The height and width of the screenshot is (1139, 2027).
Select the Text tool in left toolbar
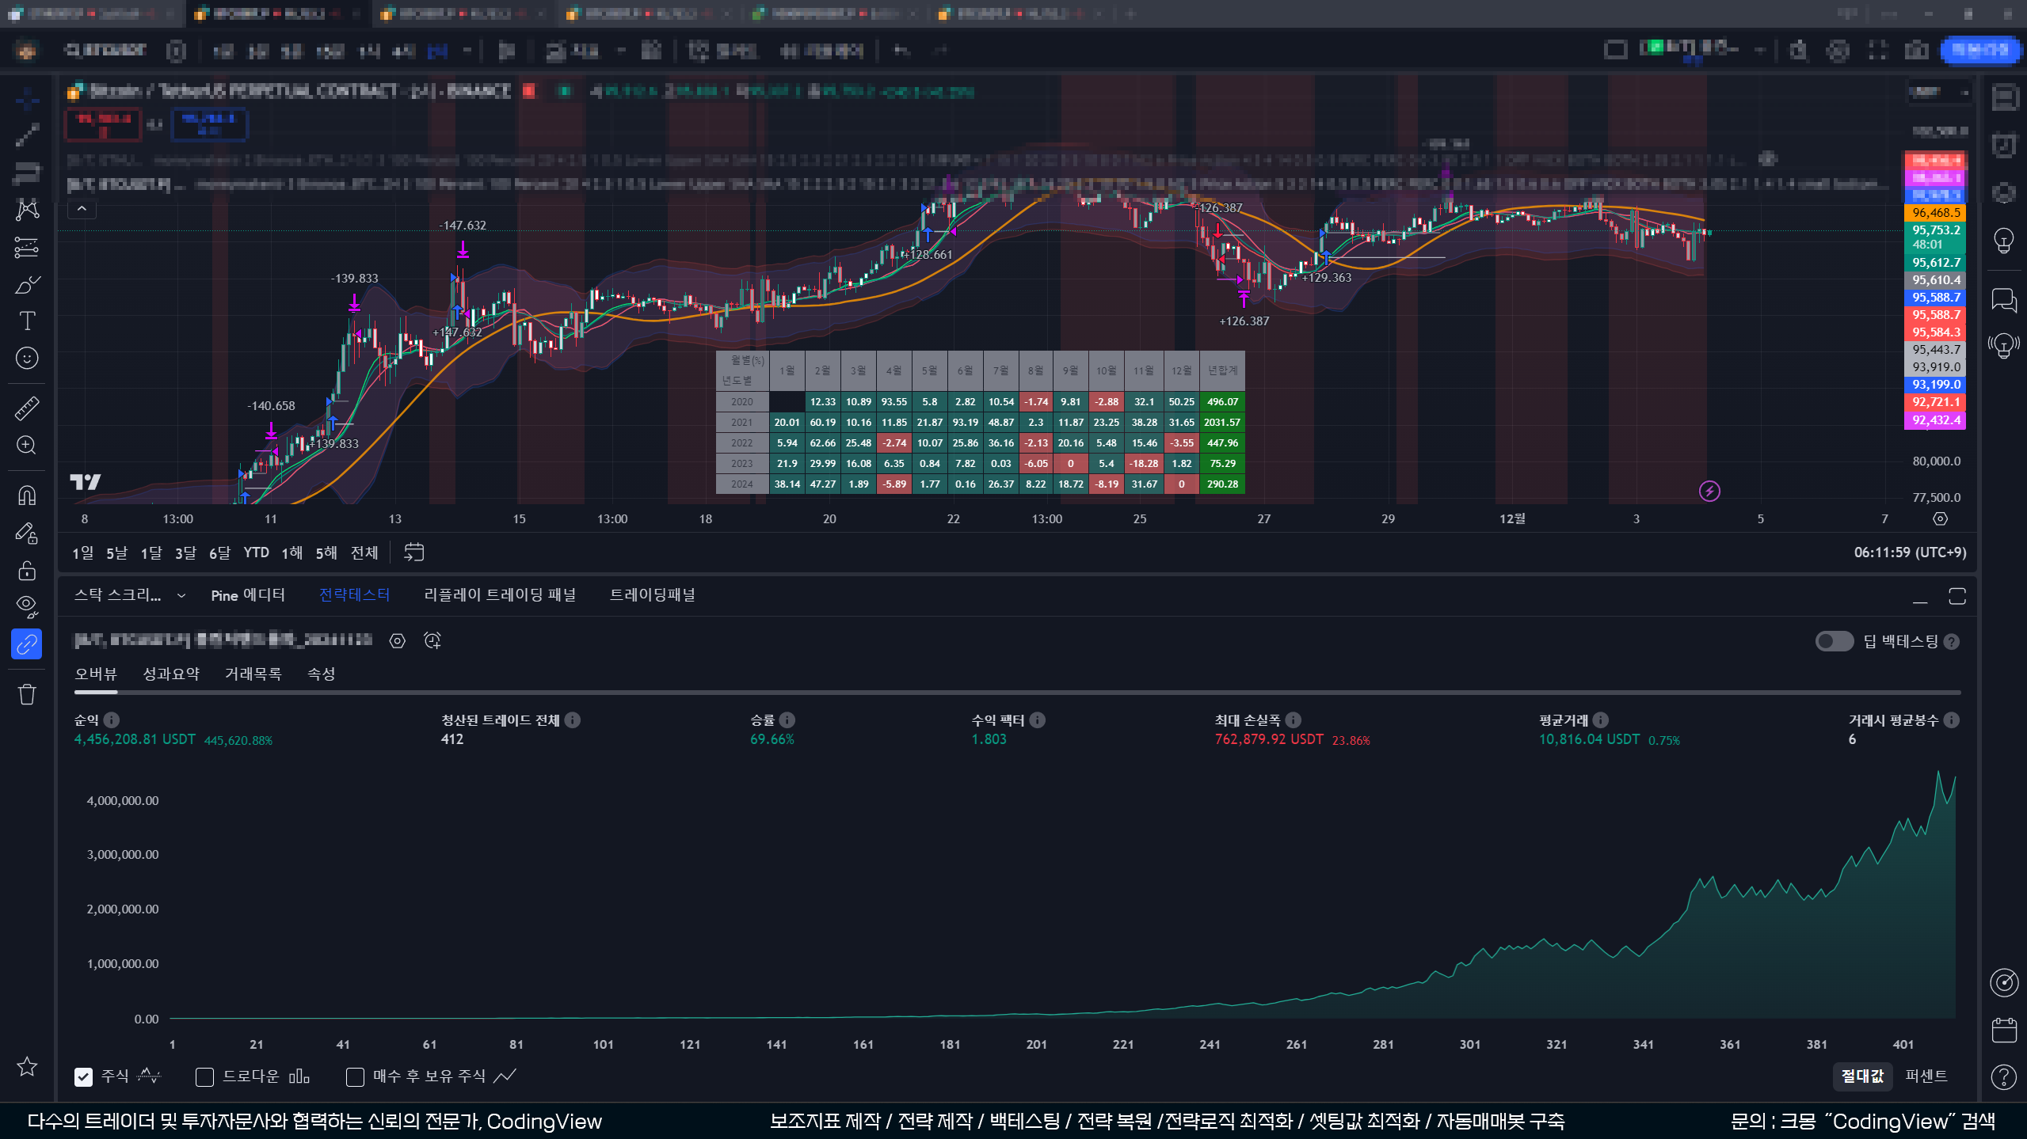click(x=27, y=321)
